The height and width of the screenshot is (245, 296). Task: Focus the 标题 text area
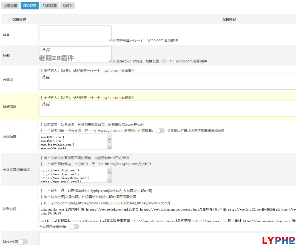pyautogui.click(x=75, y=54)
